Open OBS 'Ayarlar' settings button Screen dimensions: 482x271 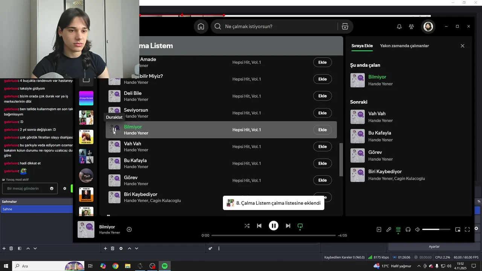coord(434,247)
